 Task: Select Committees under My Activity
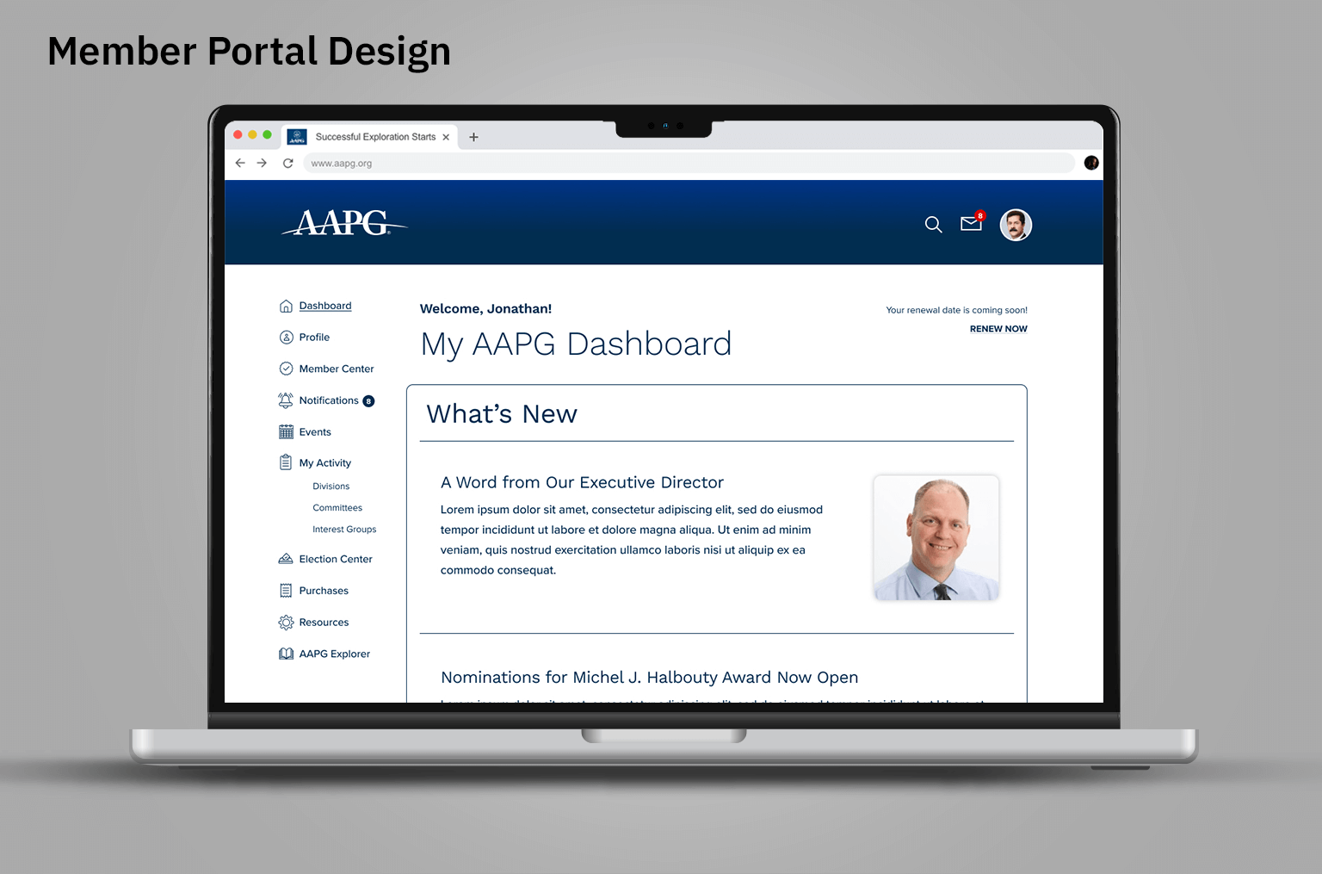click(x=337, y=508)
